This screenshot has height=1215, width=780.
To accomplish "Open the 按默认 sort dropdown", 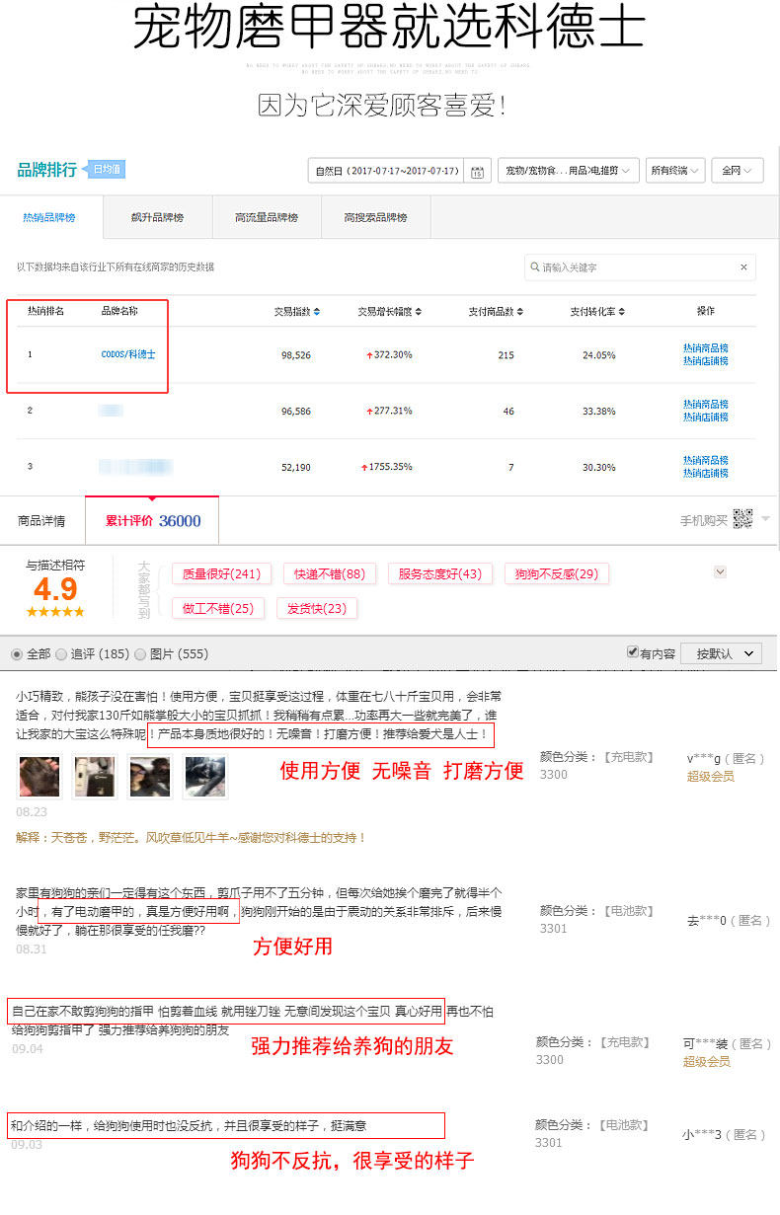I will 722,653.
